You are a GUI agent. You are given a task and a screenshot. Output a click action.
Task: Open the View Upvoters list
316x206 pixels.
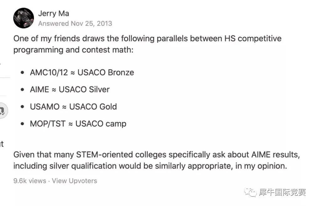(74, 181)
